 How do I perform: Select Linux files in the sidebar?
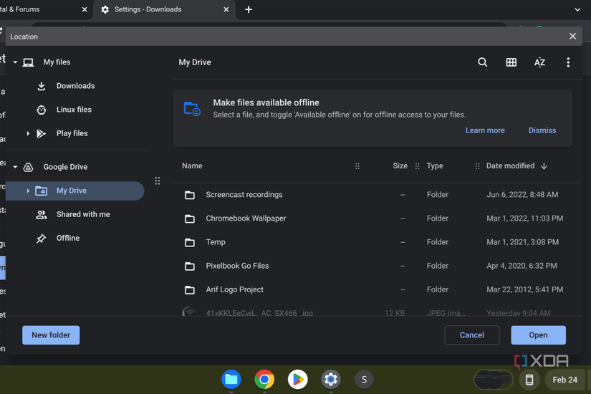pyautogui.click(x=75, y=110)
